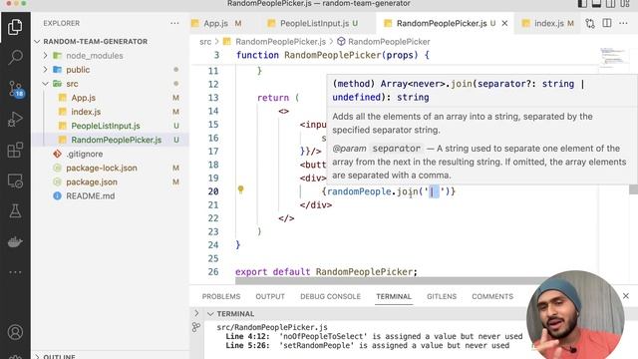
Task: Select the RandomPeoplePicker.js editor tab
Action: coord(442,23)
